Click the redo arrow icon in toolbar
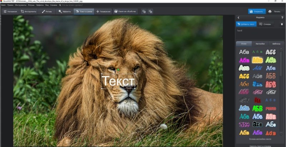286x147 pixels. point(150,11)
